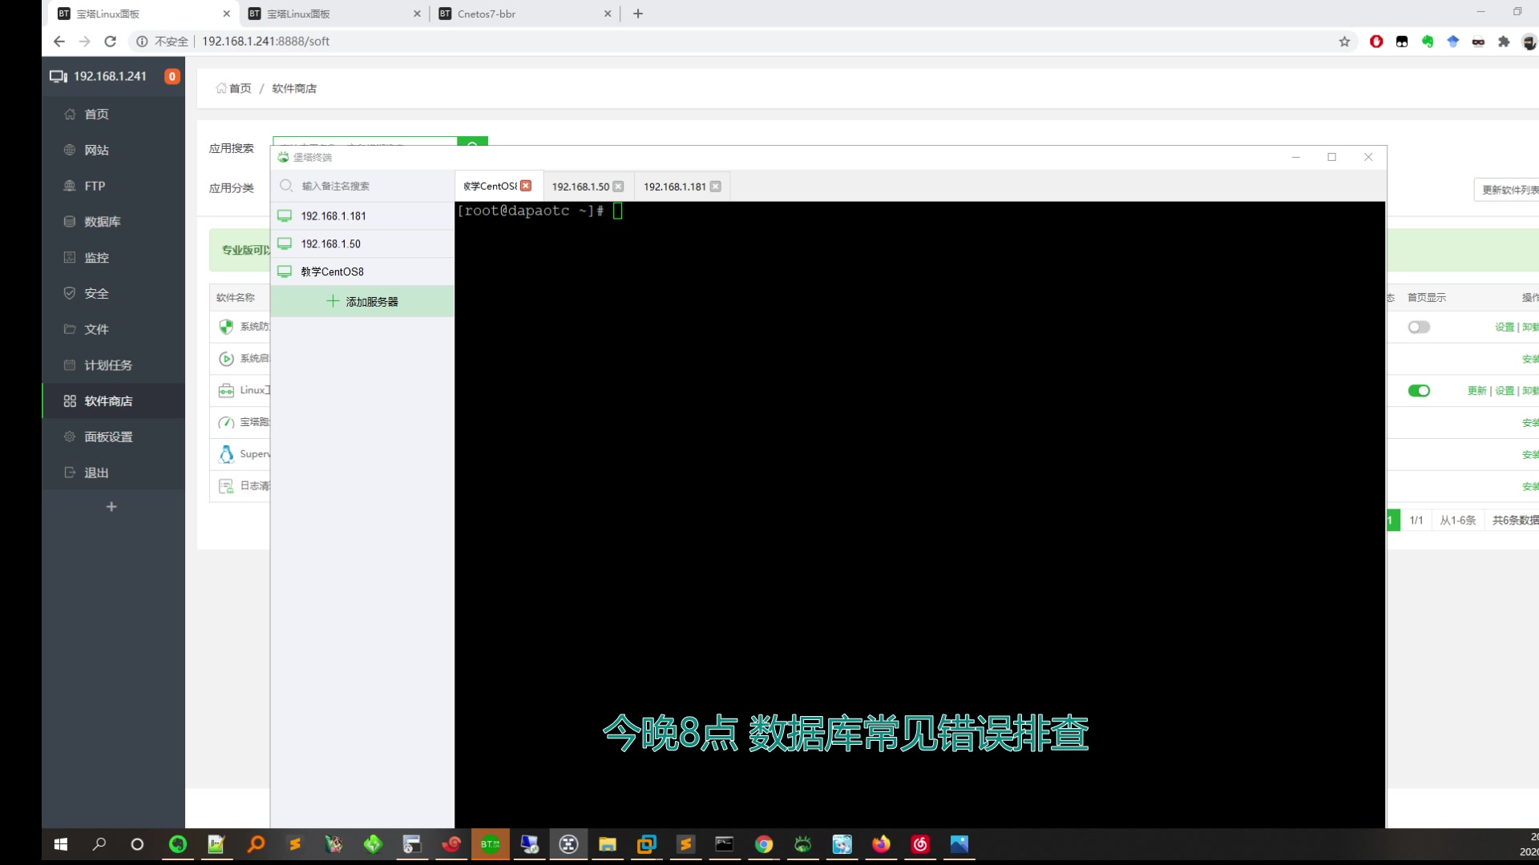Screen dimensions: 1539x865
Task: Switch to the second 宝塔Linux面板 browser tab
Action: point(334,14)
